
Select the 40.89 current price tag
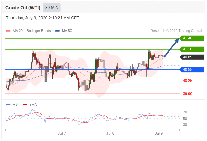coord(192,57)
